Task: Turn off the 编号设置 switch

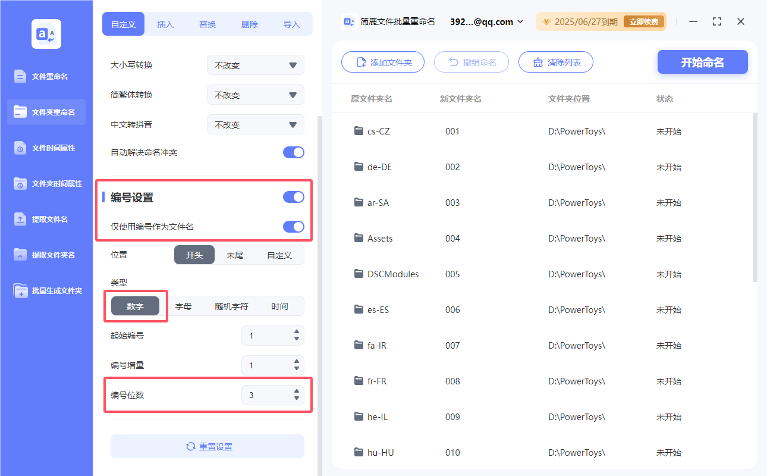Action: pyautogui.click(x=293, y=196)
